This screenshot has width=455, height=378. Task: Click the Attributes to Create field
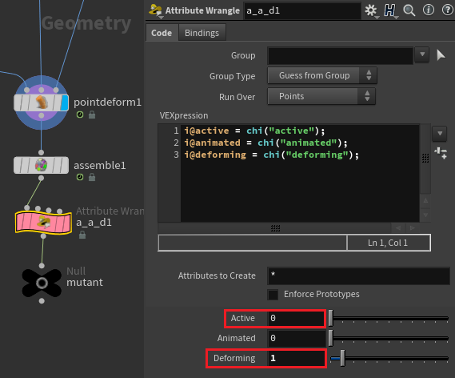pyautogui.click(x=359, y=275)
